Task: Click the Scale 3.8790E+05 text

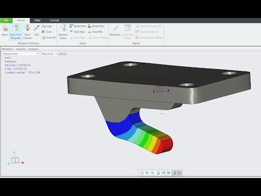Action: coord(16,69)
